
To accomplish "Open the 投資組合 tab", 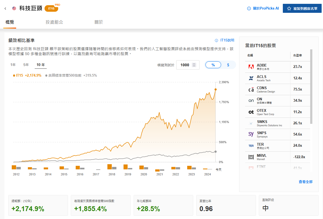I will [x=54, y=22].
